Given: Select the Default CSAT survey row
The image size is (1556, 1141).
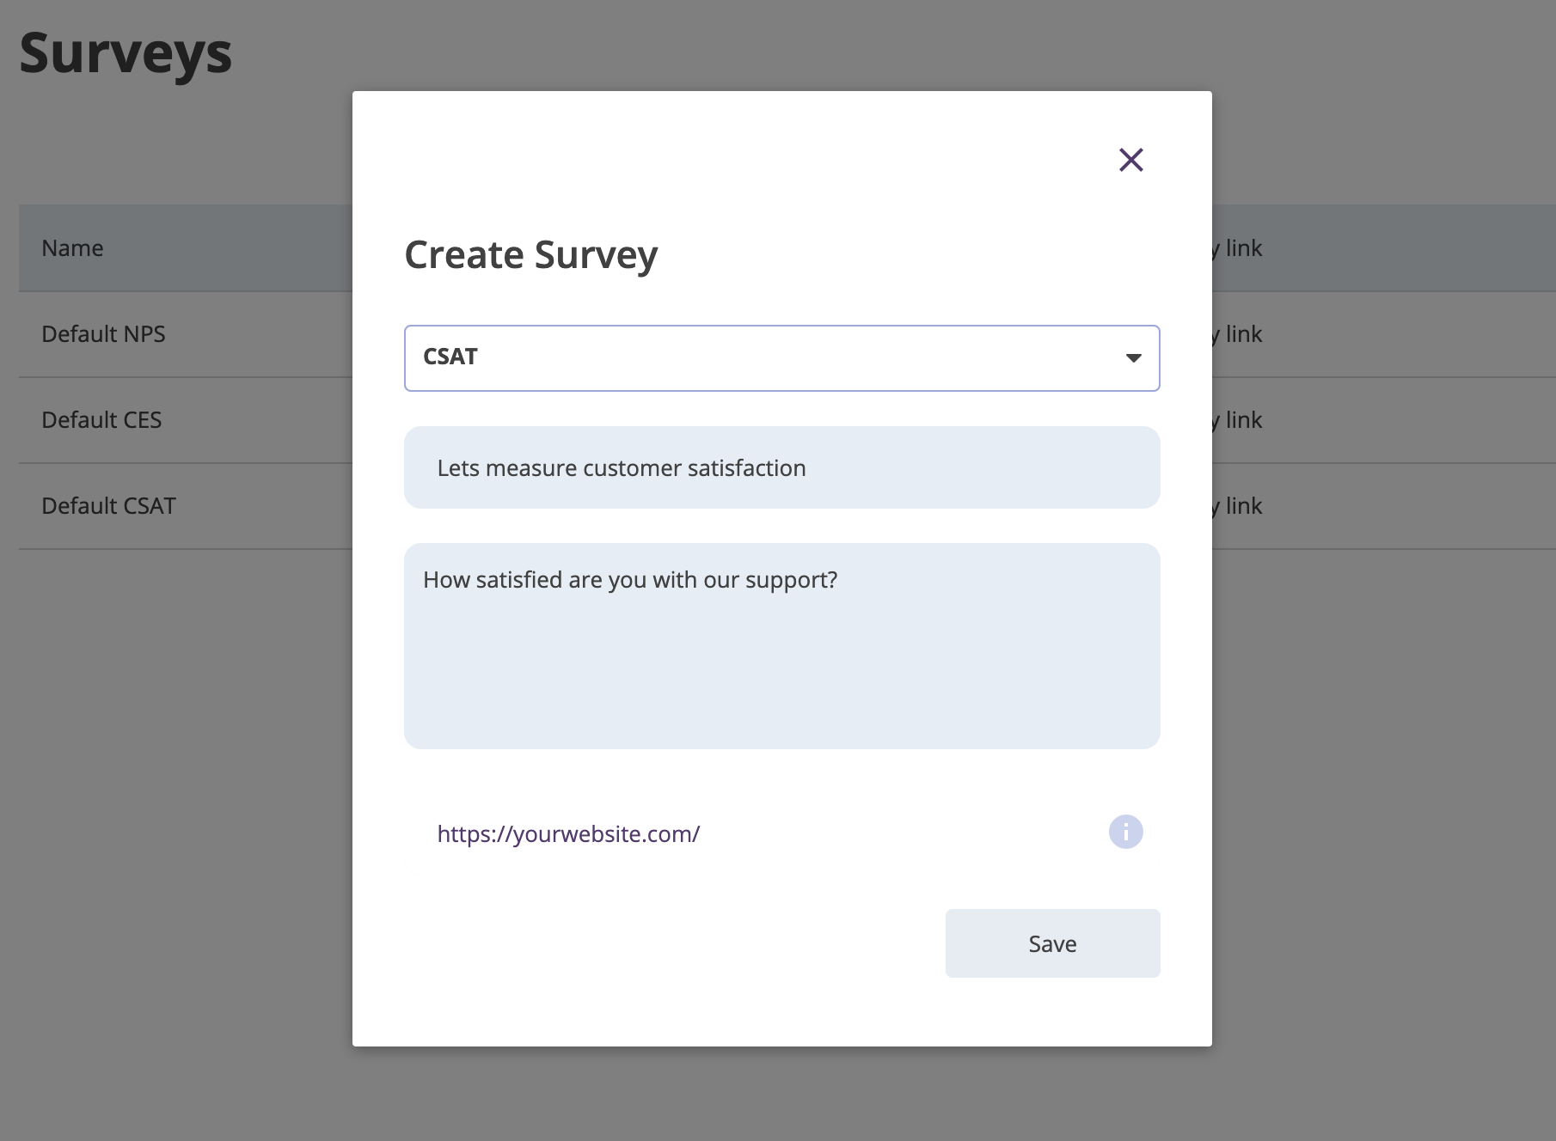Looking at the screenshot, I should tap(108, 506).
